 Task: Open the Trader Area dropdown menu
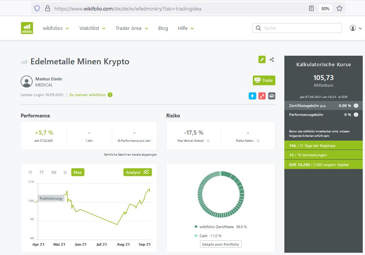132,28
